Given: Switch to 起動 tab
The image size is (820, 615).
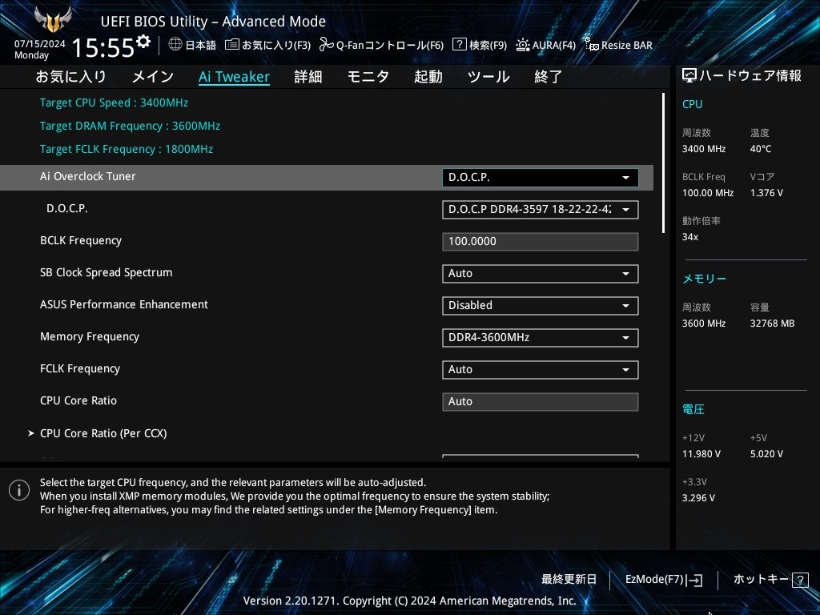Looking at the screenshot, I should point(428,77).
